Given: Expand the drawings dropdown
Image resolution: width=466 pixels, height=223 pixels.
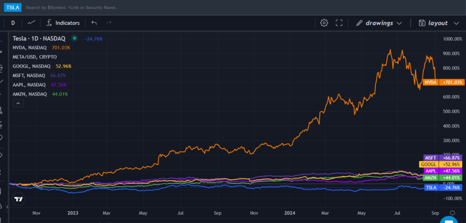Looking at the screenshot, I should [379, 23].
